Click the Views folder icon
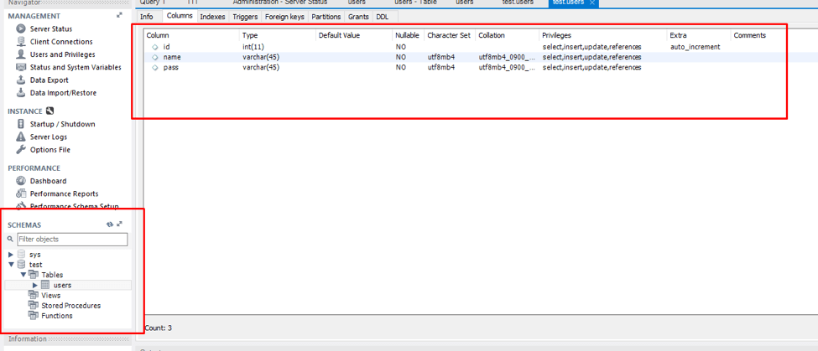The height and width of the screenshot is (351, 818). [34, 295]
